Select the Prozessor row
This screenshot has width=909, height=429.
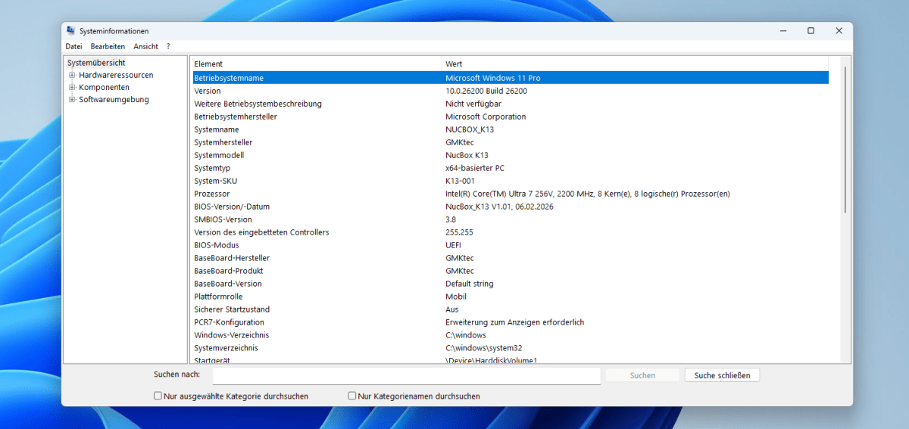coord(509,194)
